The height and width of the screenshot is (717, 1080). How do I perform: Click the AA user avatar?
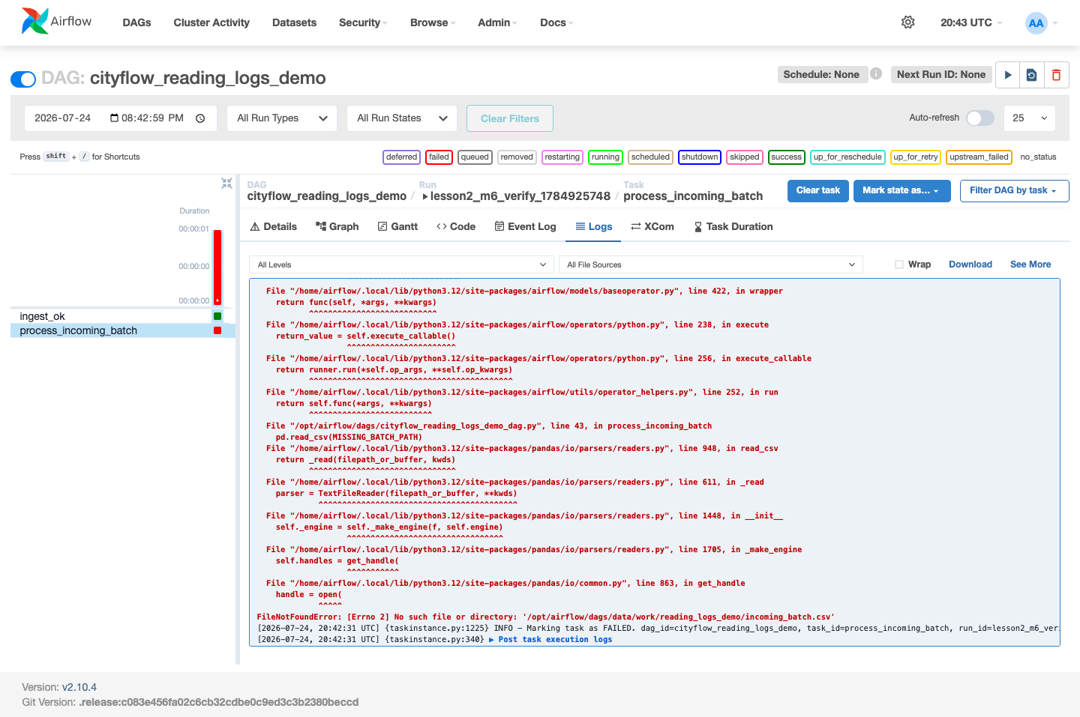(1036, 22)
